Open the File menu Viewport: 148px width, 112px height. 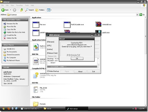coord(2,5)
